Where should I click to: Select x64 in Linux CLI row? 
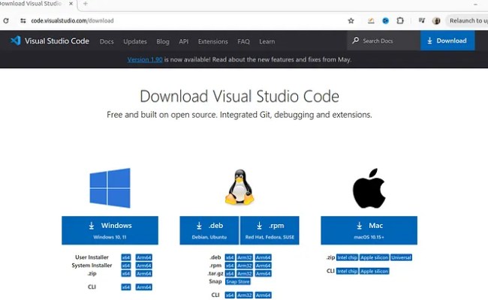click(230, 295)
